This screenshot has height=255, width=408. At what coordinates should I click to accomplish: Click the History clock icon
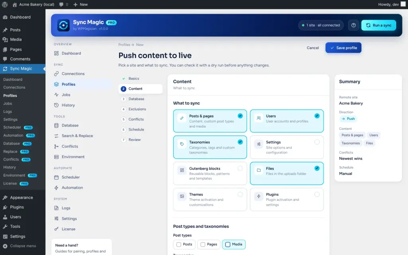(56, 105)
